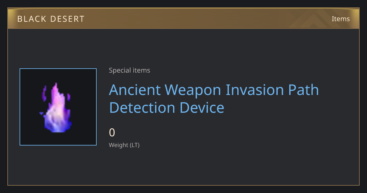Click the purple flame item icon

click(57, 108)
